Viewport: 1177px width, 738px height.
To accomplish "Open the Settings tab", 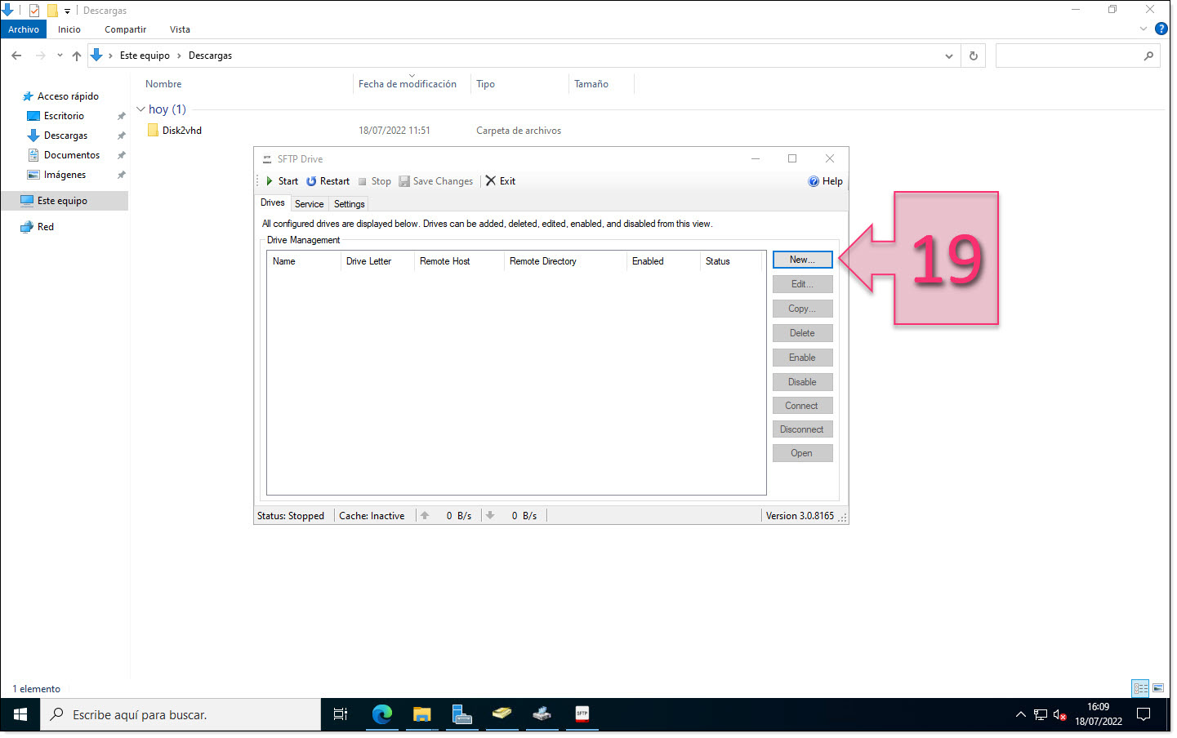I will click(x=350, y=204).
